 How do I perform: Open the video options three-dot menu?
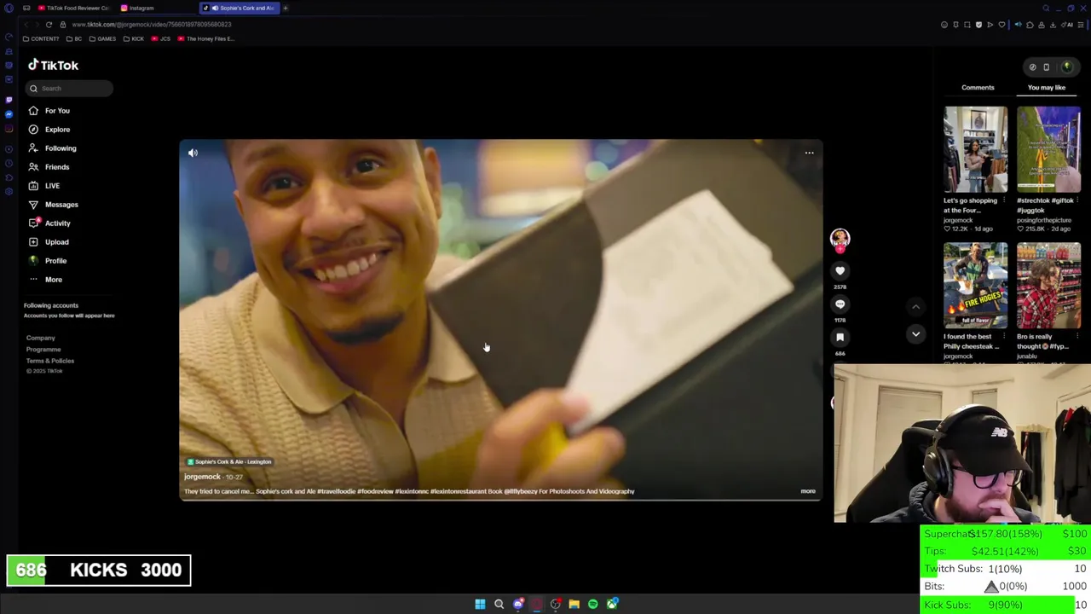pyautogui.click(x=809, y=153)
